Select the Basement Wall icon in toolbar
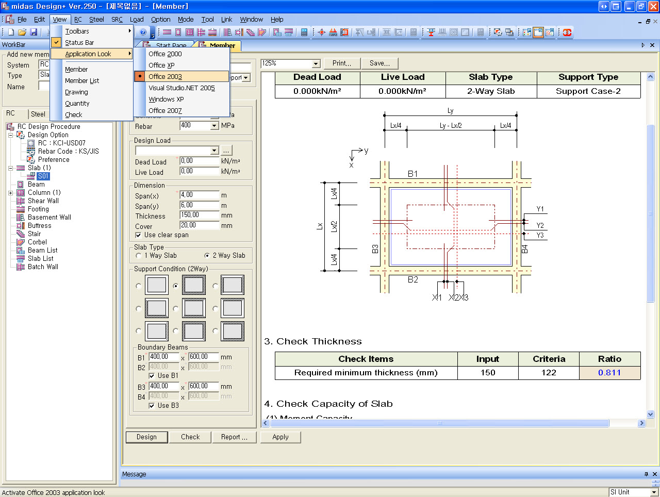This screenshot has height=497, width=660. (x=227, y=32)
